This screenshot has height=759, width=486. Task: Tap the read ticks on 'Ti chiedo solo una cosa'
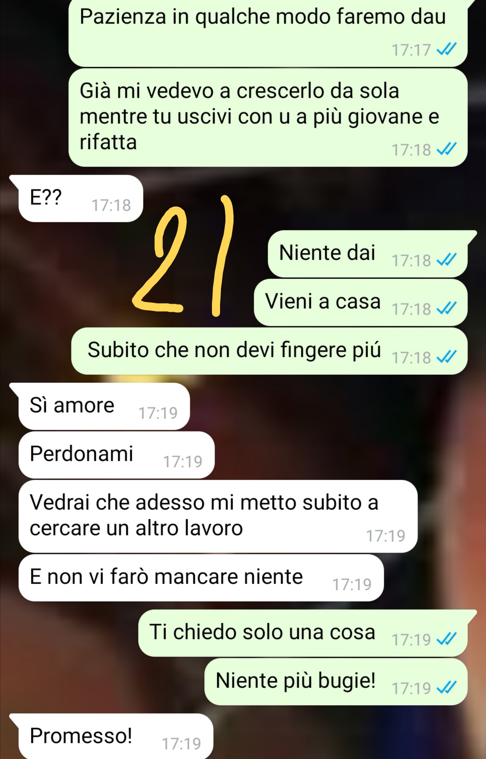[446, 639]
